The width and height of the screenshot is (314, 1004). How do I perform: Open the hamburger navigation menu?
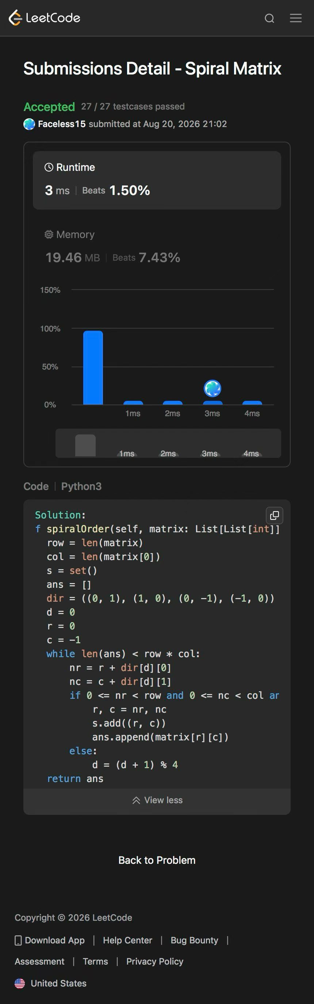[296, 18]
